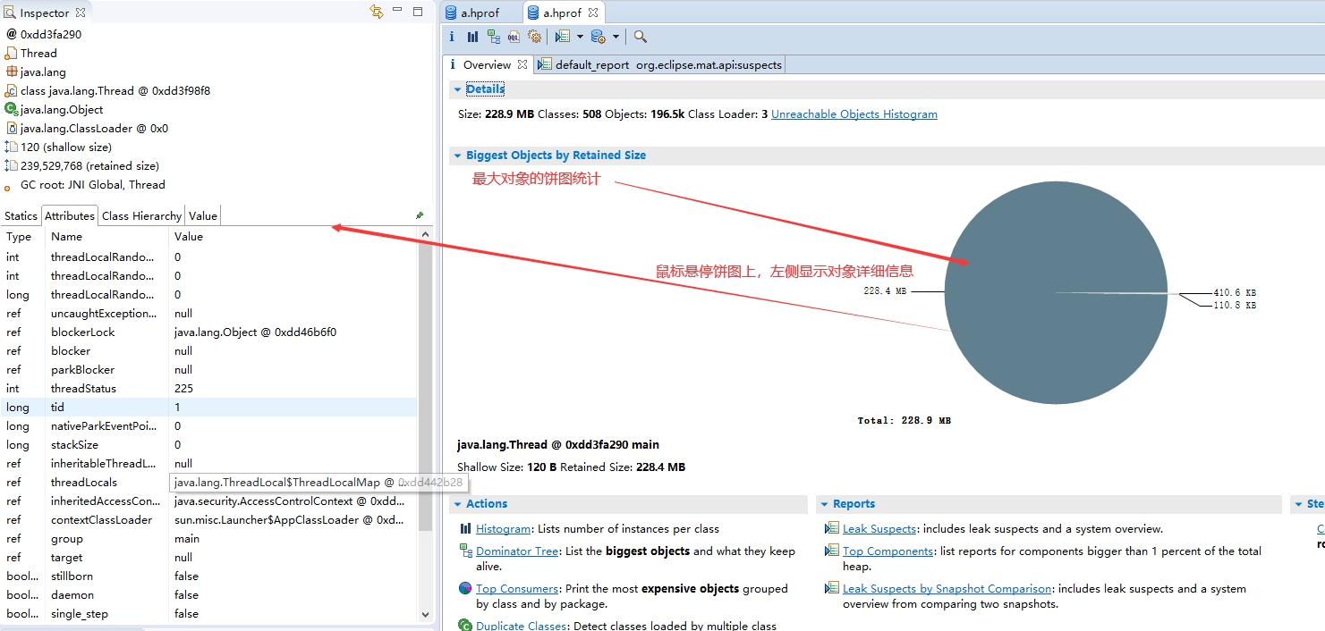Open the Top Components report link
The height and width of the screenshot is (631, 1325).
tap(888, 551)
